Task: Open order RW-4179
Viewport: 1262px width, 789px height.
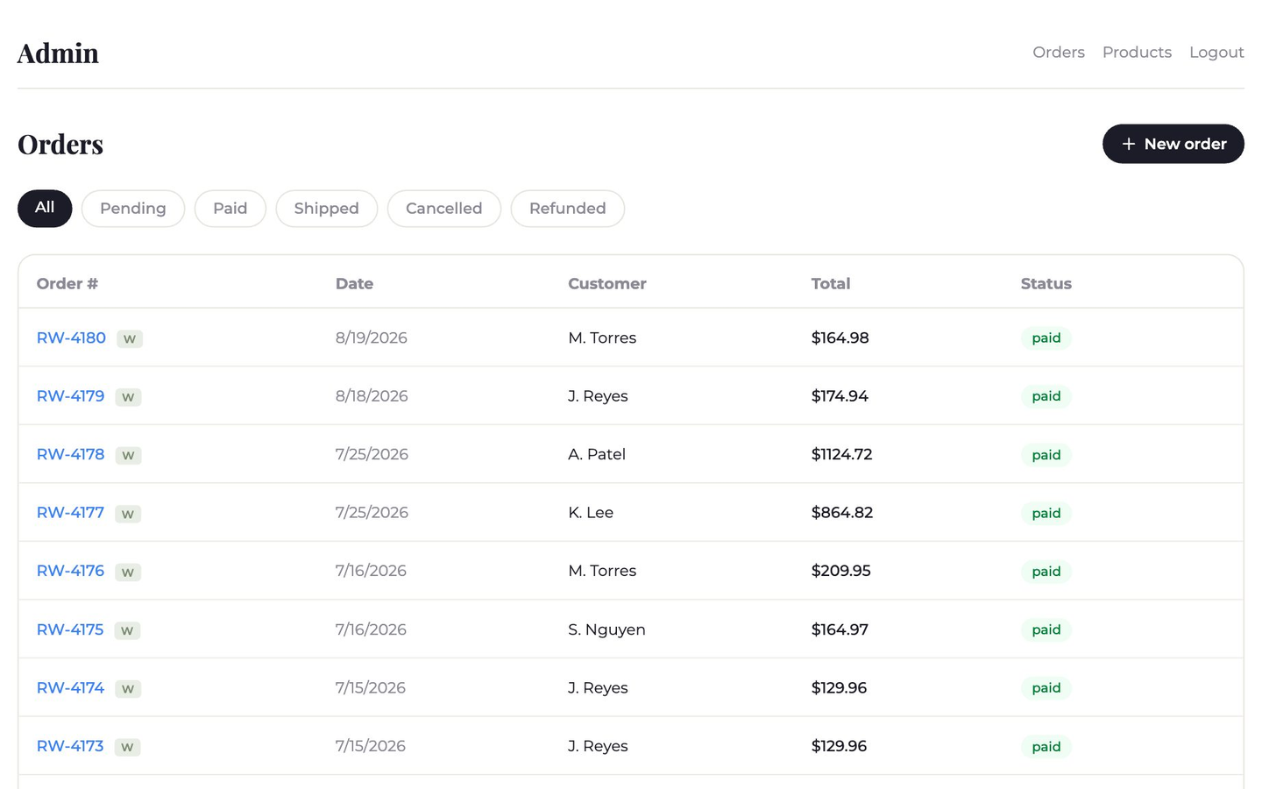Action: pyautogui.click(x=70, y=396)
